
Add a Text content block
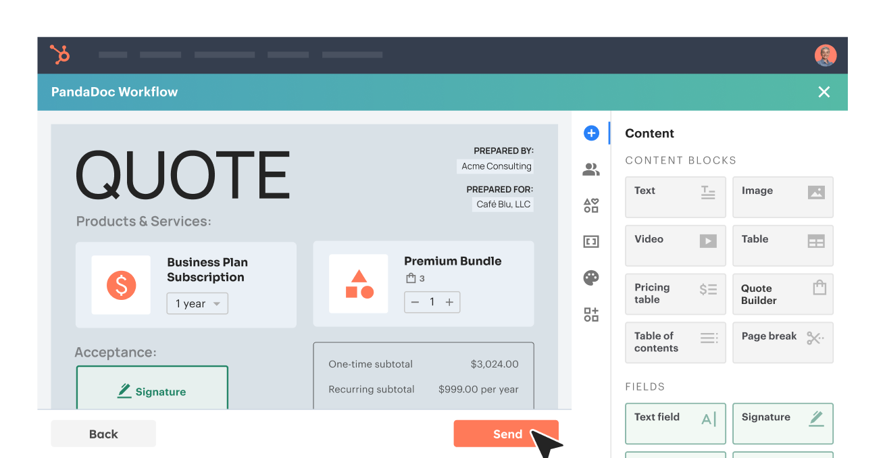pos(676,197)
